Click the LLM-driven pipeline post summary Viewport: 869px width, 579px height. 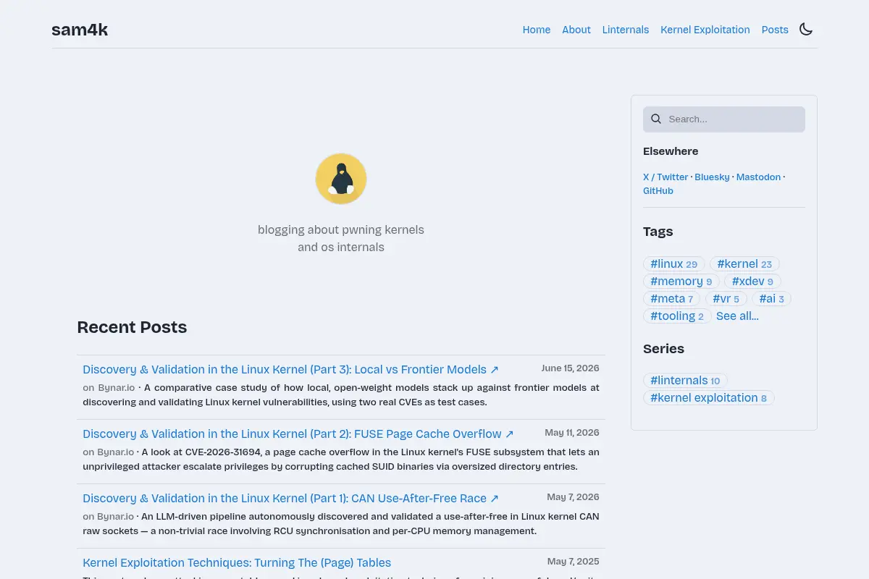pyautogui.click(x=341, y=523)
